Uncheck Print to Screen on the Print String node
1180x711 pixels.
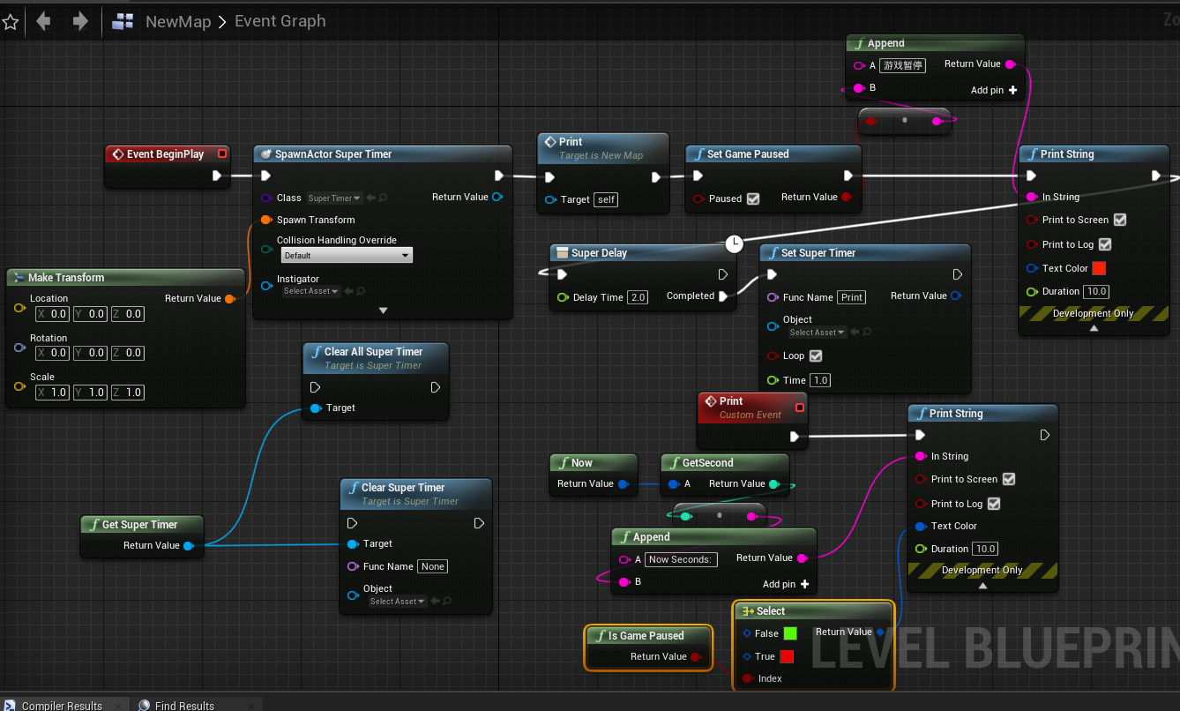pos(1120,220)
